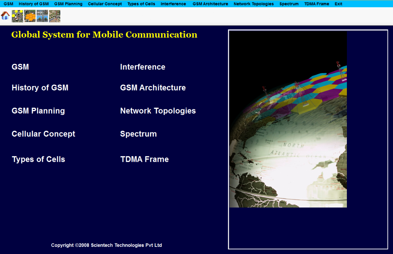Open History of GSM in the top menu

point(34,4)
